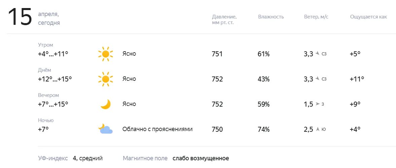
Task: Click the west wind arrow in evening row
Action: point(318,104)
